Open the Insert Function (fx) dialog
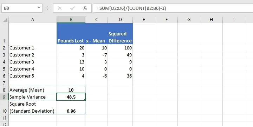 (x=85, y=8)
